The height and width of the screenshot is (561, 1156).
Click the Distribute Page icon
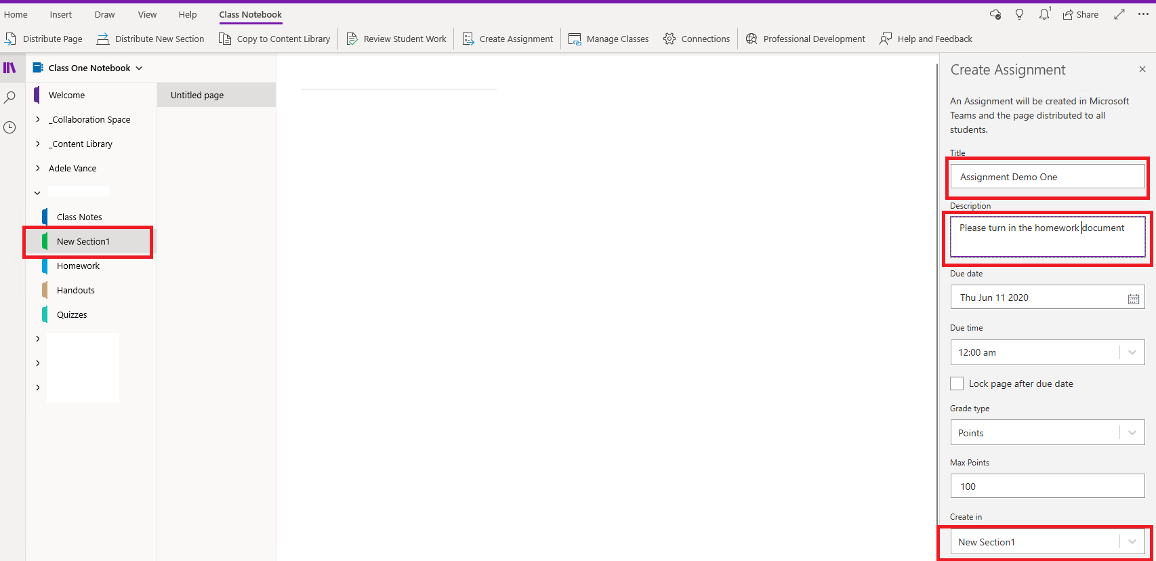pos(10,39)
